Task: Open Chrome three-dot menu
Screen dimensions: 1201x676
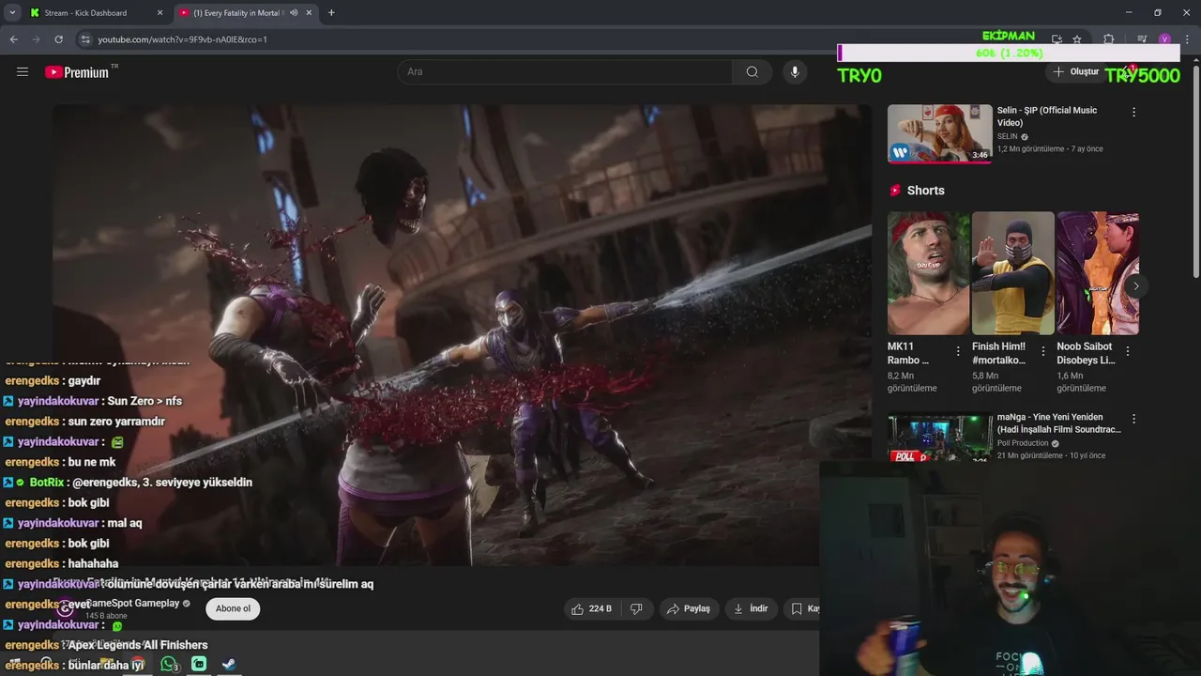Action: pyautogui.click(x=1188, y=39)
